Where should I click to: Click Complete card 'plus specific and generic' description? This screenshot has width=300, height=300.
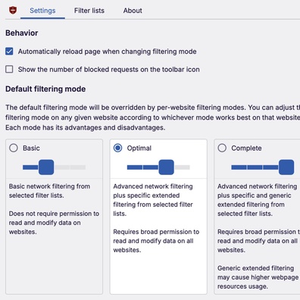coord(257,200)
